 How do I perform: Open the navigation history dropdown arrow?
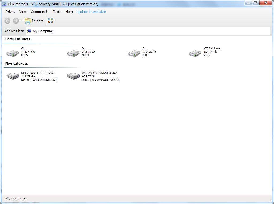pyautogui.click(x=21, y=21)
